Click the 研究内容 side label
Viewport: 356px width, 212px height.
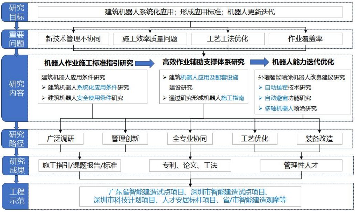[15, 89]
